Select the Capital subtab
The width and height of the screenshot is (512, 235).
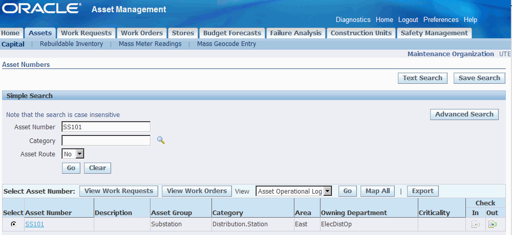[x=13, y=44]
